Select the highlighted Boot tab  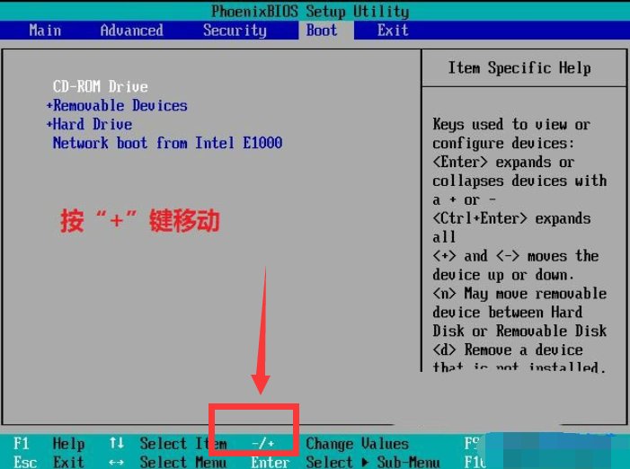pyautogui.click(x=322, y=31)
